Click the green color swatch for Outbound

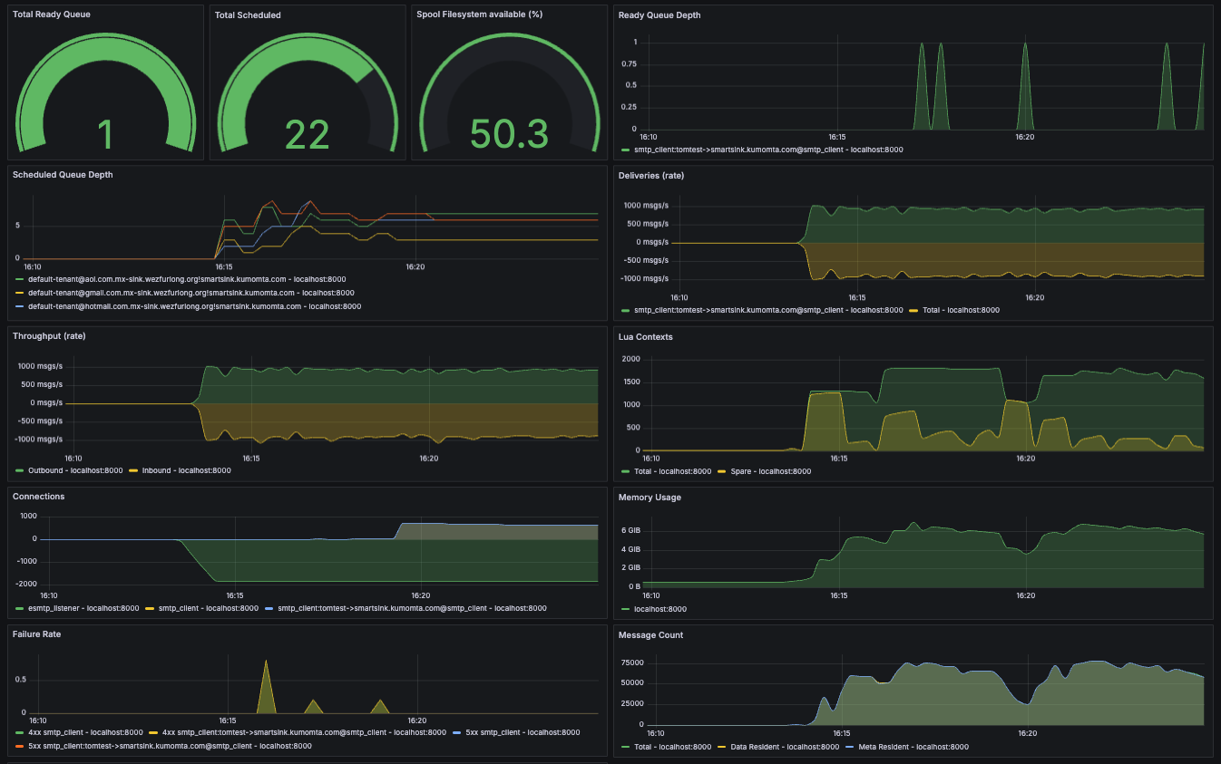pyautogui.click(x=20, y=471)
